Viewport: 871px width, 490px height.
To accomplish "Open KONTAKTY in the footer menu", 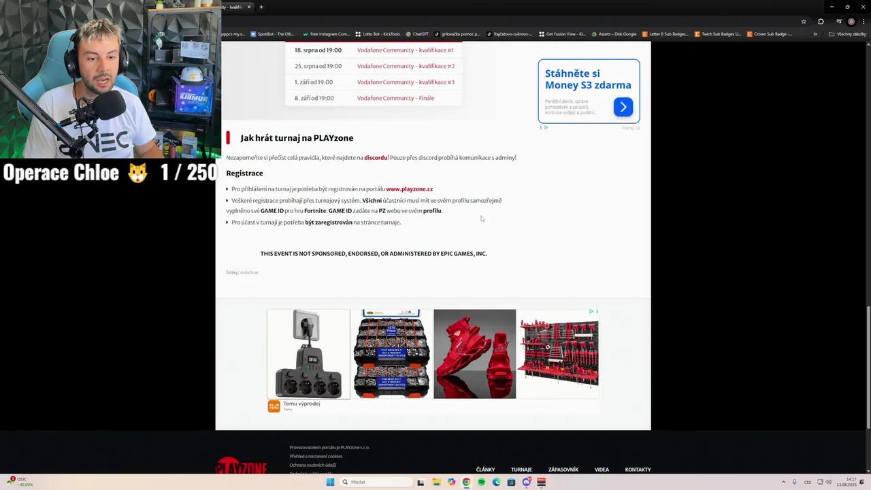I will 638,470.
